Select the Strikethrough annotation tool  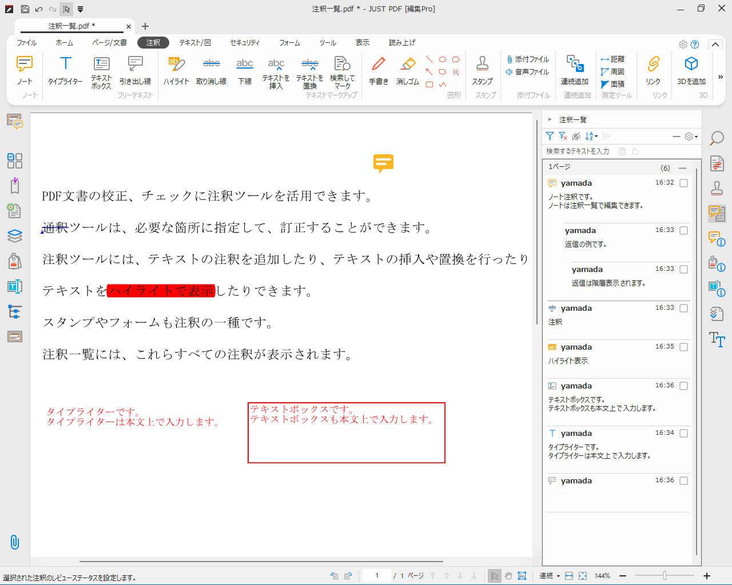[x=211, y=70]
